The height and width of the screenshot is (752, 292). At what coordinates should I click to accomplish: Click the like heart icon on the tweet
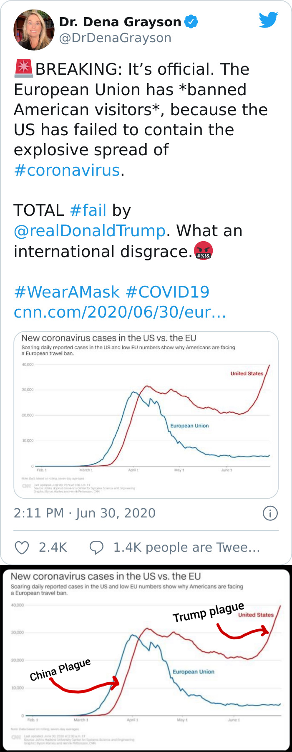click(22, 547)
